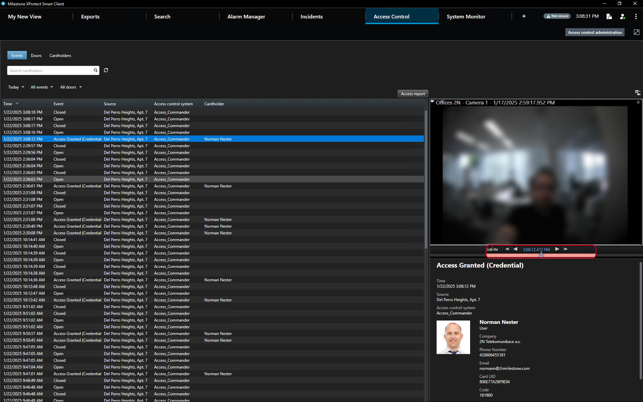The height and width of the screenshot is (402, 643).
Task: Sort by the Event column header
Action: pyautogui.click(x=58, y=104)
